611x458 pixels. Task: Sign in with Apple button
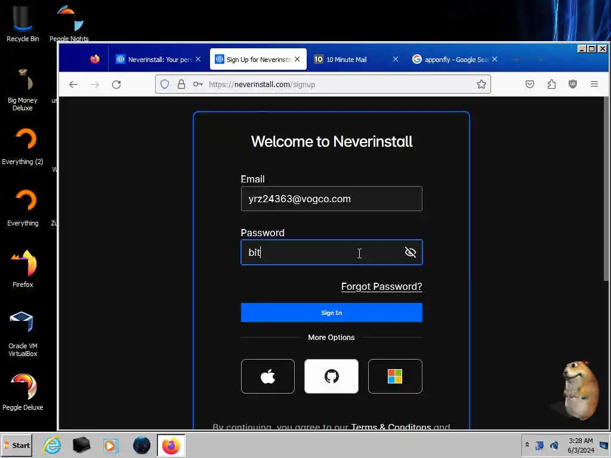[x=268, y=376]
